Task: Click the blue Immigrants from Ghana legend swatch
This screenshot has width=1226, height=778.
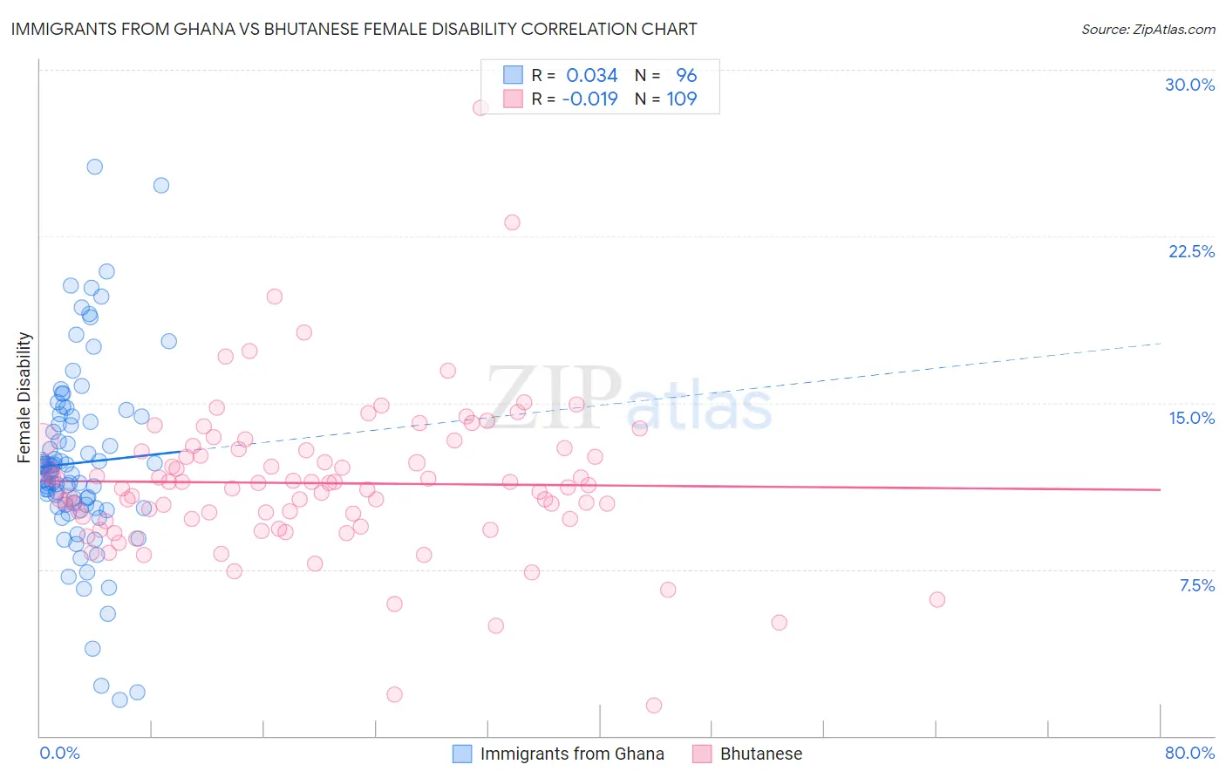Action: pos(462,754)
